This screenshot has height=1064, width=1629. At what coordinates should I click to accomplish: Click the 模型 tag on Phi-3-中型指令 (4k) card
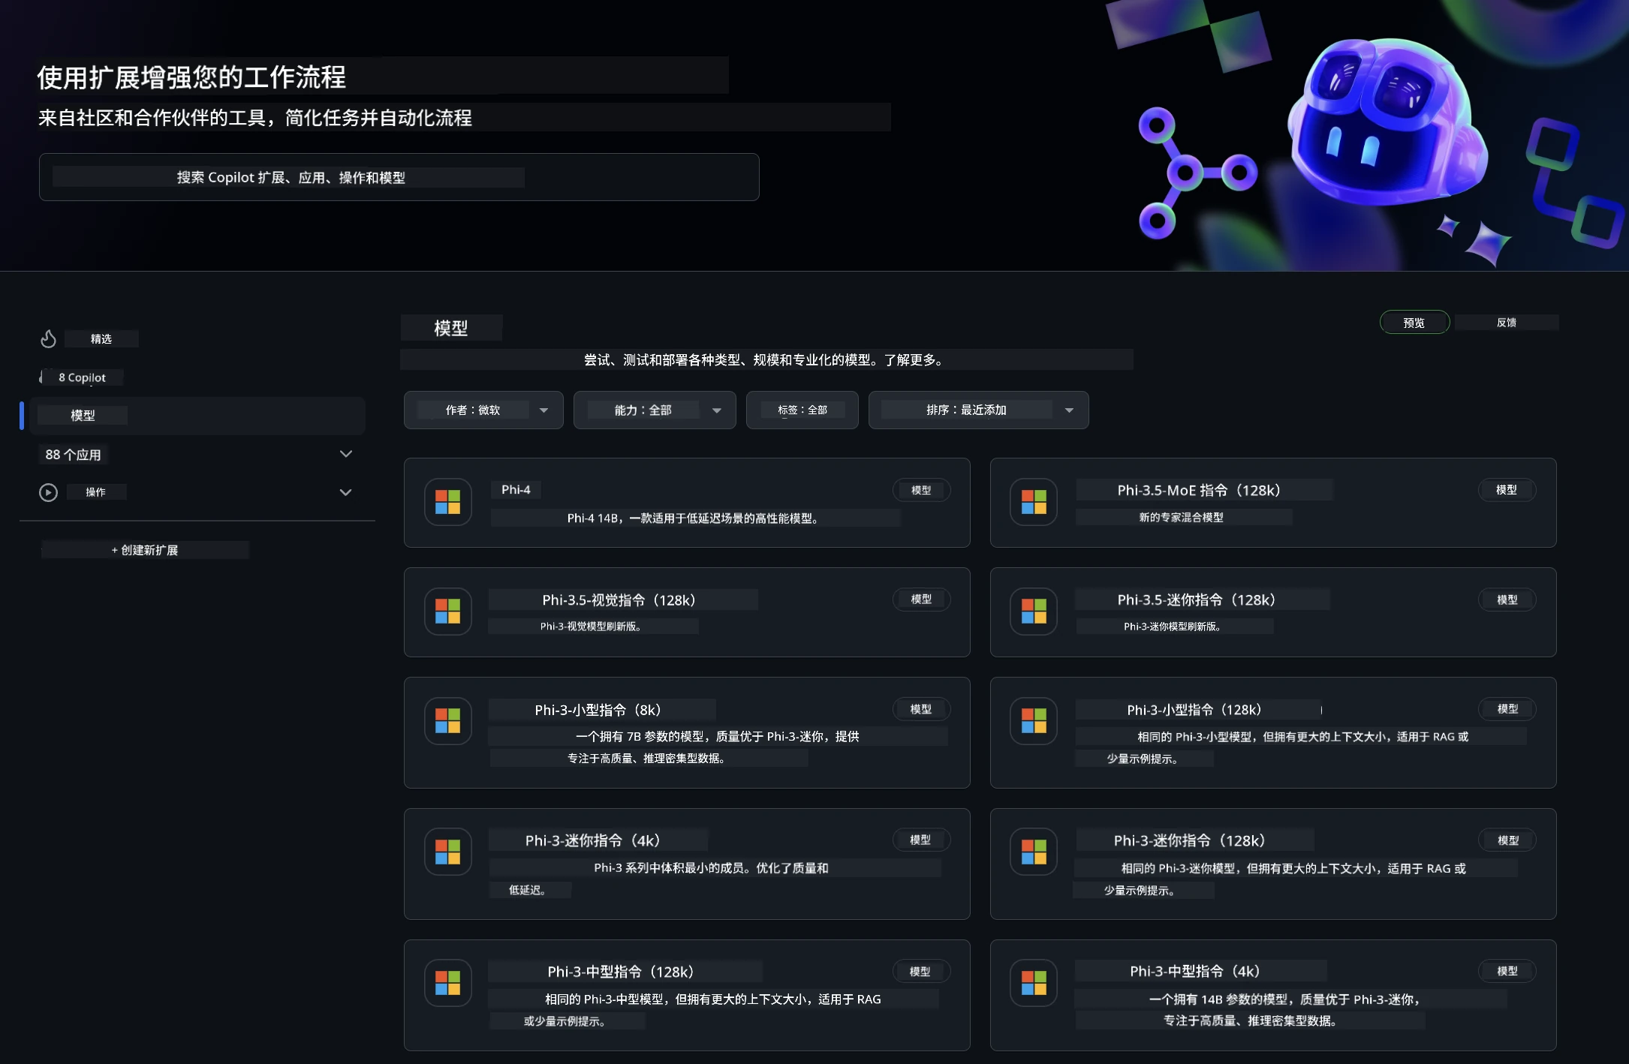pyautogui.click(x=1507, y=971)
